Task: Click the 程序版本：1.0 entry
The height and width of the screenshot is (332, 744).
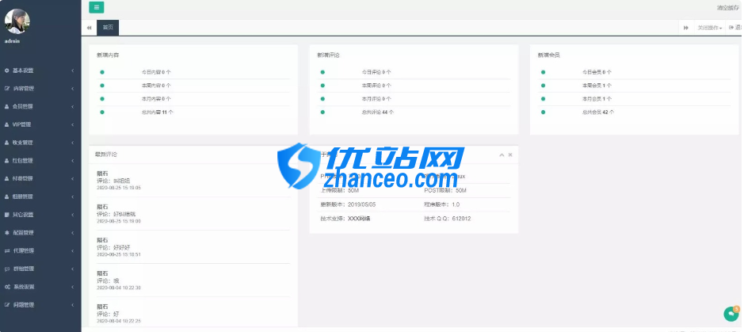Action: (442, 204)
